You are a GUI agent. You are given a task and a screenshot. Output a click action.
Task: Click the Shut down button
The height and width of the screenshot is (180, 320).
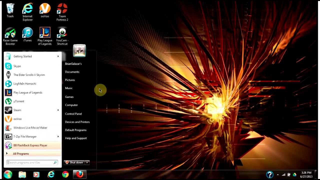pos(74,162)
